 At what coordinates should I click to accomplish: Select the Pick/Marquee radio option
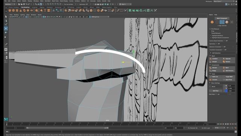[x=210, y=29]
